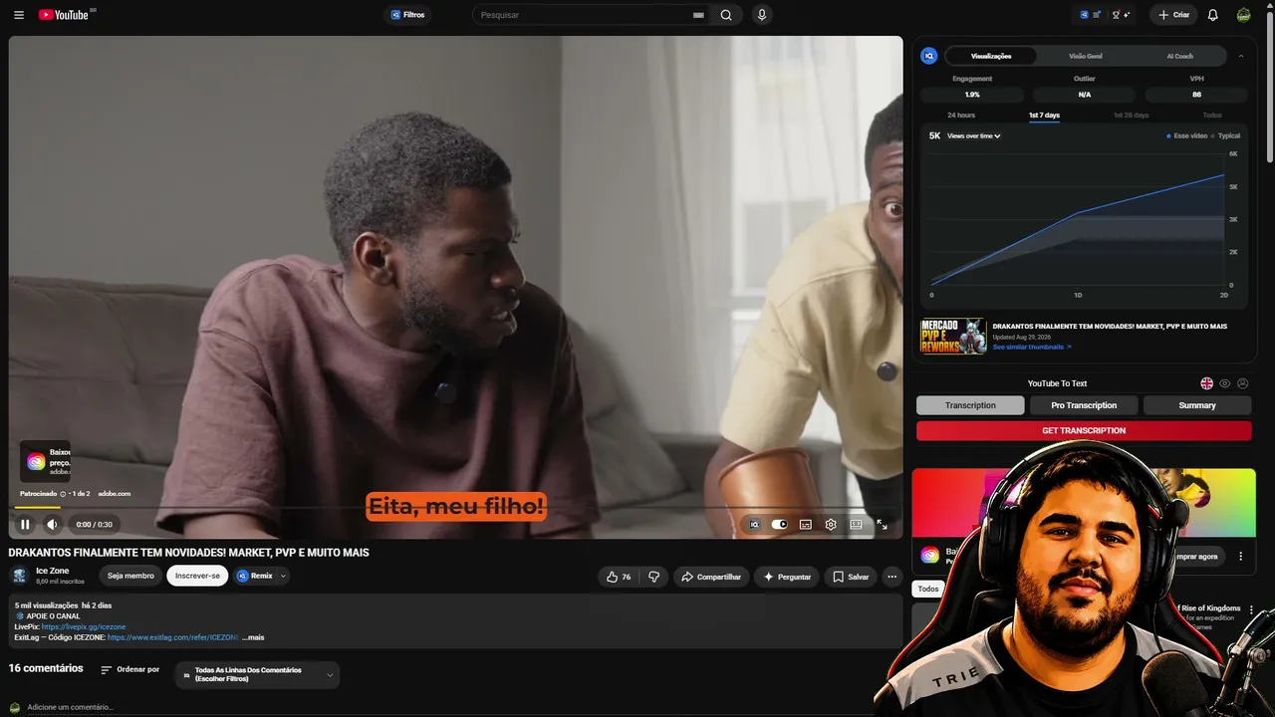Change language with the UK flag icon

pyautogui.click(x=1207, y=383)
